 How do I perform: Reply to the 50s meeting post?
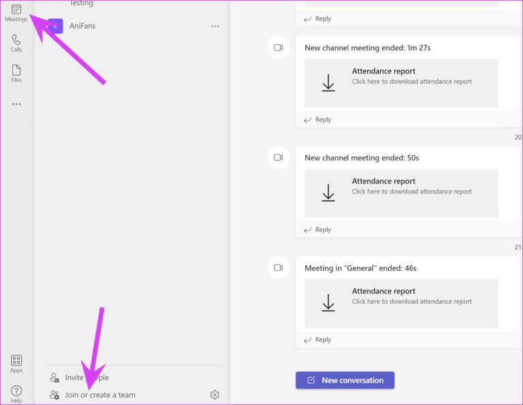point(317,230)
